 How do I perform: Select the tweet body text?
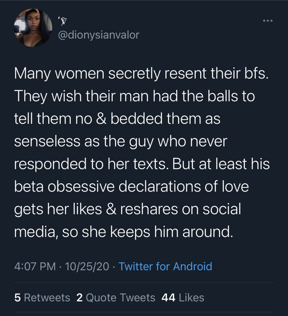(x=142, y=152)
